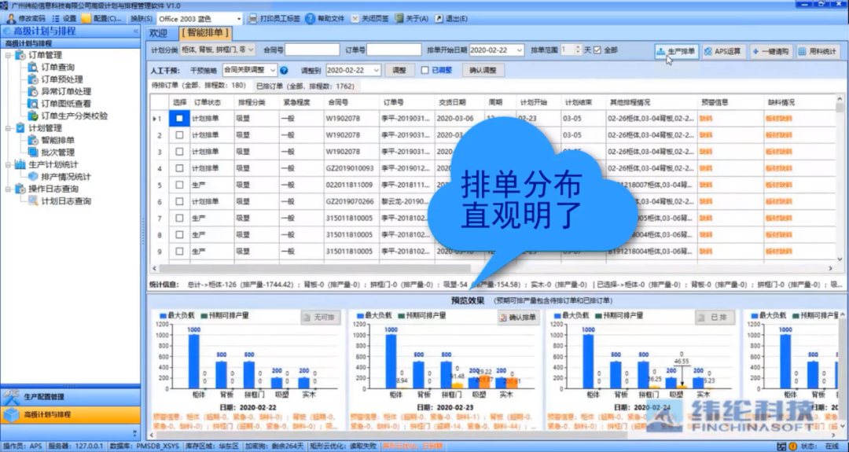Click the 排产情况统计 cube icon
Viewport: 849px width, 452px height.
[x=33, y=176]
